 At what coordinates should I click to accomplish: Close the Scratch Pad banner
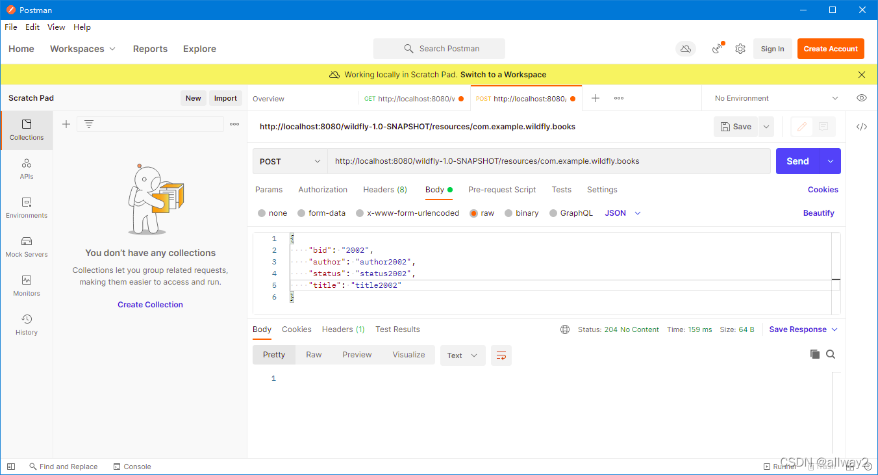tap(862, 75)
